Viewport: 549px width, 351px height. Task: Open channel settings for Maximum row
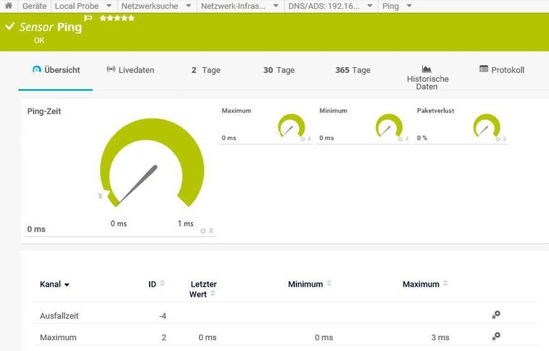496,337
